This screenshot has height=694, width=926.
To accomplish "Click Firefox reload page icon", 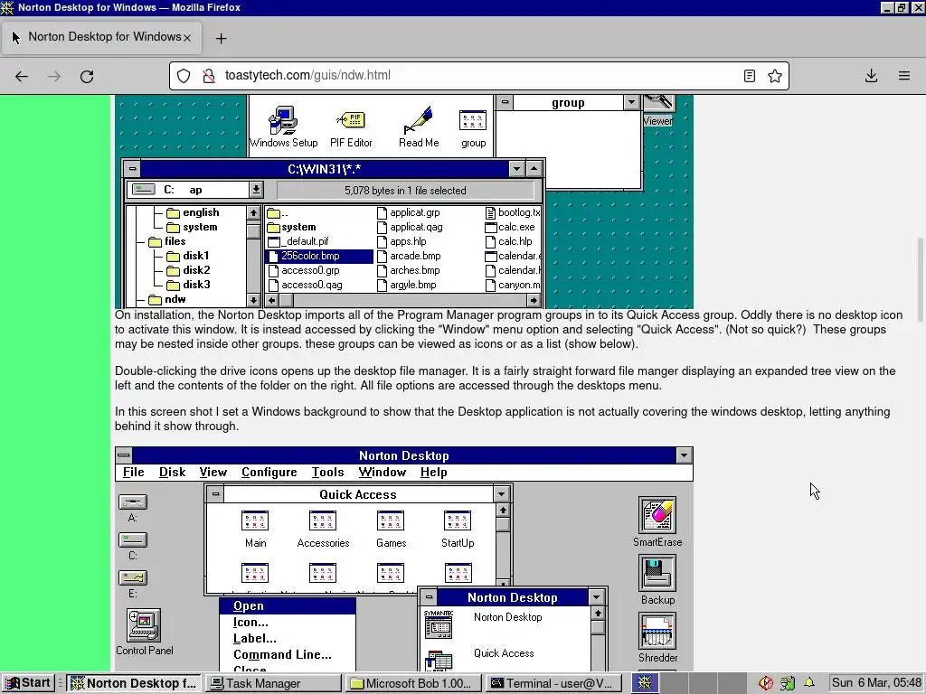I will (x=87, y=76).
